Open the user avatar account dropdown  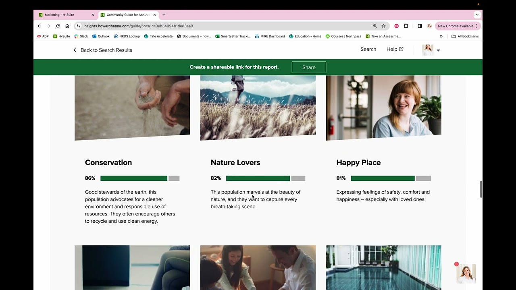point(431,50)
